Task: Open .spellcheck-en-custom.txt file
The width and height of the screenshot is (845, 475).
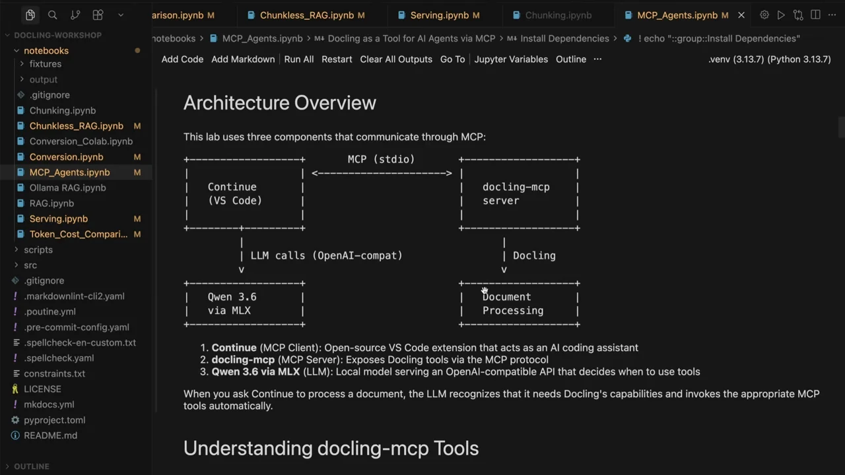Action: (80, 342)
